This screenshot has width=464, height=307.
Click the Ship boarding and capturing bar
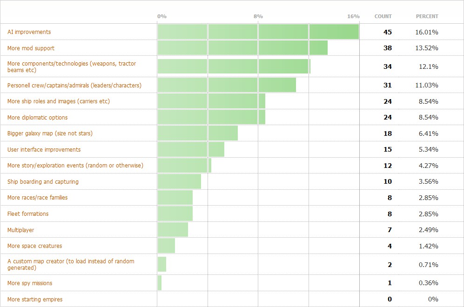179,181
